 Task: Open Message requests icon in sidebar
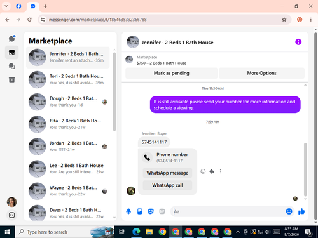point(12,66)
